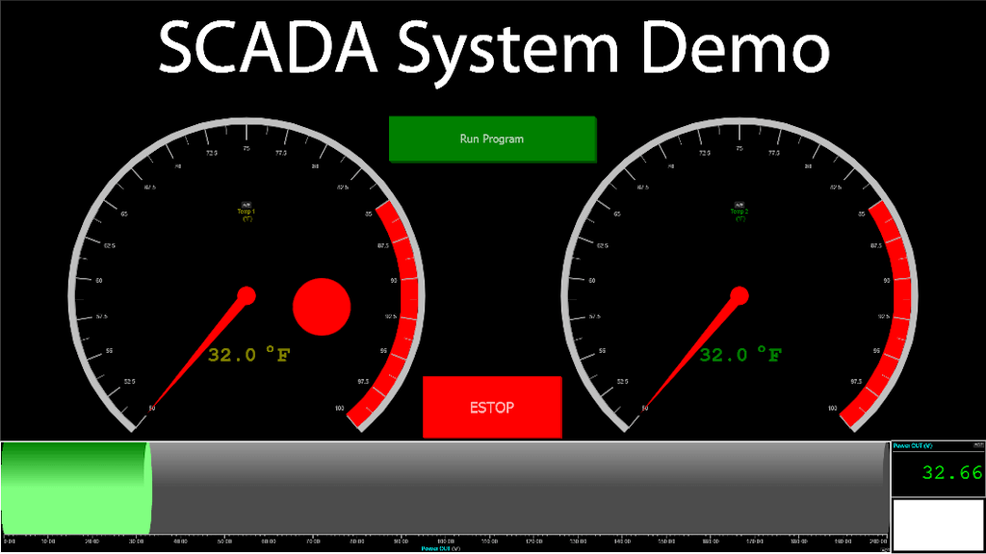This screenshot has width=986, height=554.
Task: Click the green filled portion of the power bar
Action: point(76,488)
